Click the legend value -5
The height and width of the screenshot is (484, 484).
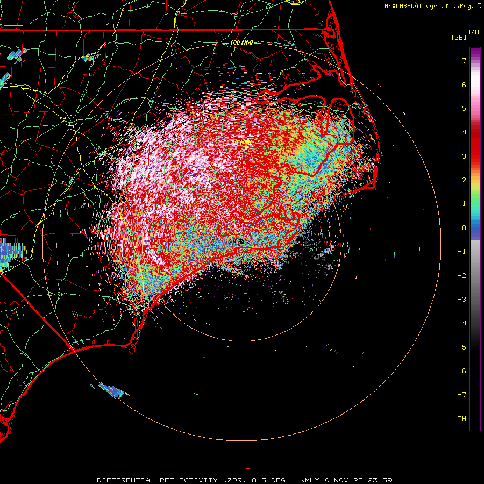[x=462, y=347]
